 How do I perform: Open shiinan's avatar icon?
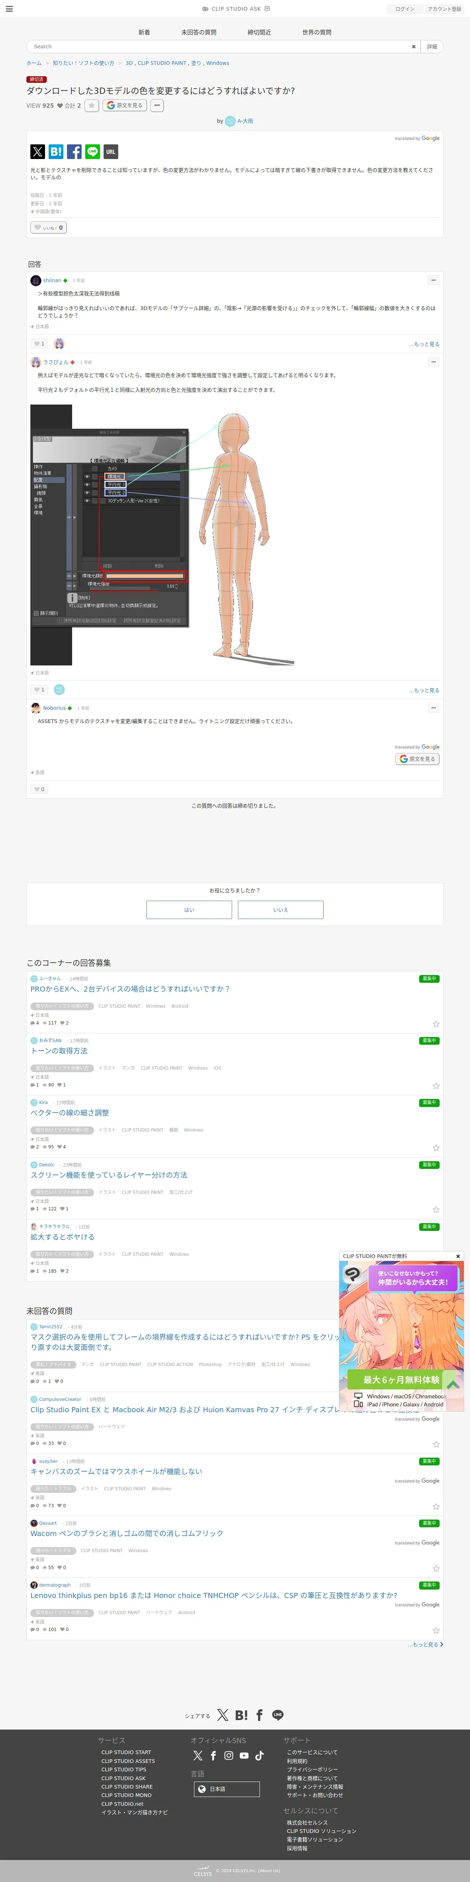36,281
